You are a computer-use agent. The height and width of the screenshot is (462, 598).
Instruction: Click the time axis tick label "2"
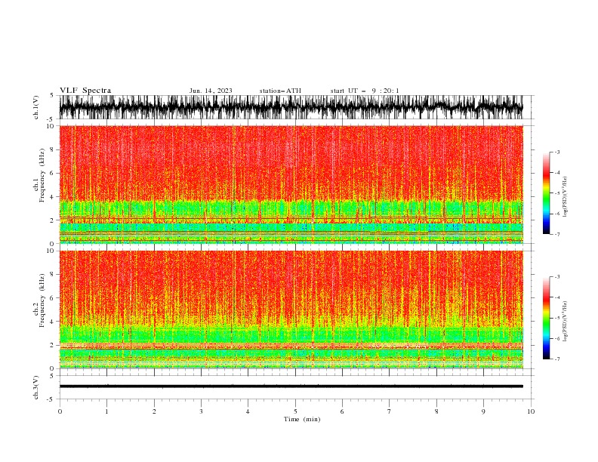pos(154,411)
